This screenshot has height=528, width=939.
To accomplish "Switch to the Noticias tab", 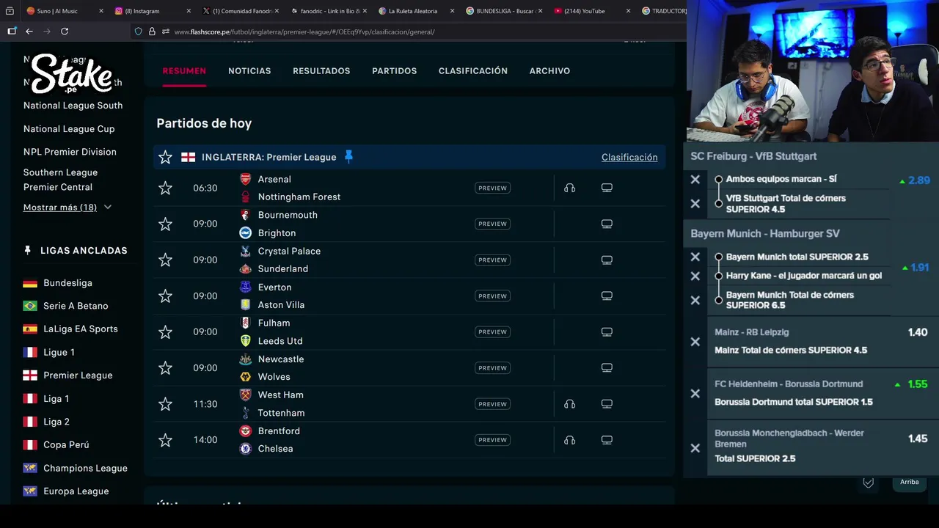I will tap(249, 71).
